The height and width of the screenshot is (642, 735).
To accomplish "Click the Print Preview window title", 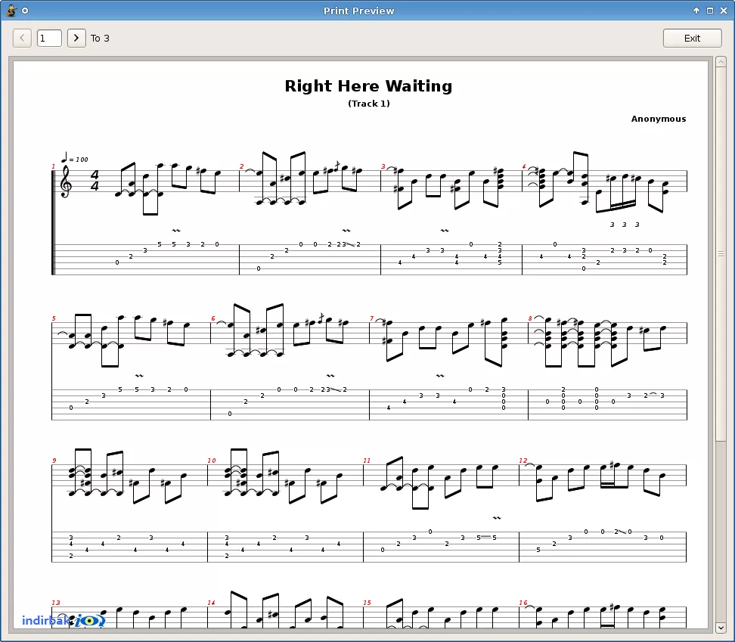I will [x=358, y=11].
